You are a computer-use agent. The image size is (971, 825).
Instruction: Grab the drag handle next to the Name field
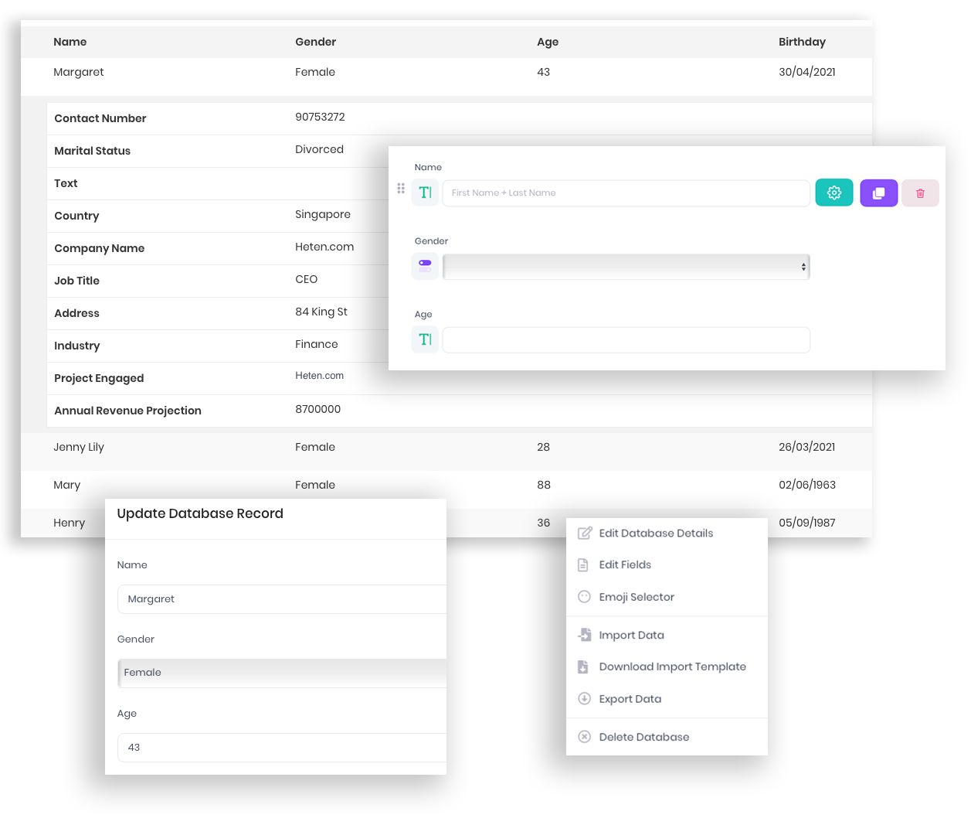pos(401,188)
